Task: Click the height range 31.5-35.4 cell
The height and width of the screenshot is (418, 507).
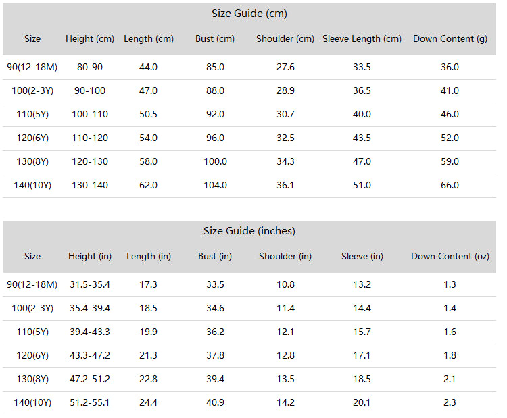Action: coord(90,284)
